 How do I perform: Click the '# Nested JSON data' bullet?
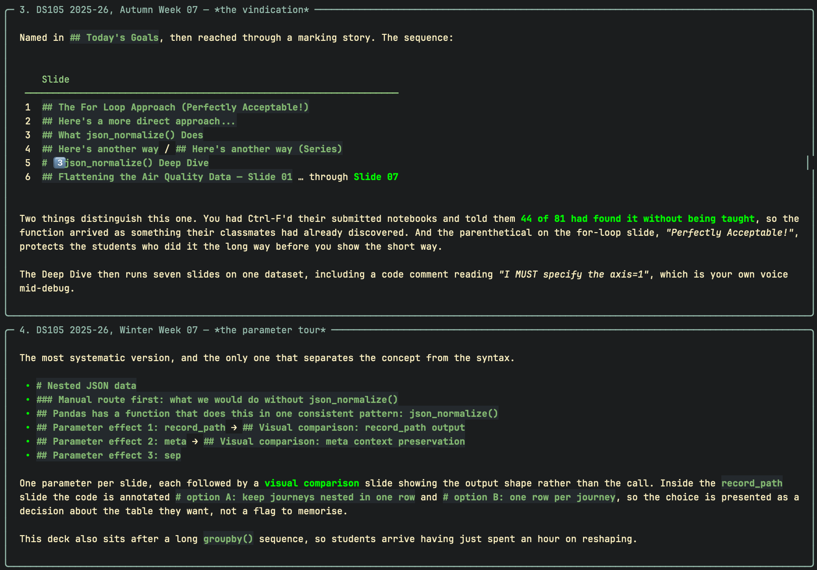pos(86,386)
